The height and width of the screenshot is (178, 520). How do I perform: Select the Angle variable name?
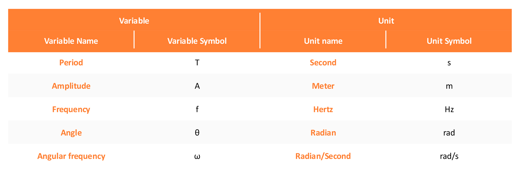71,133
